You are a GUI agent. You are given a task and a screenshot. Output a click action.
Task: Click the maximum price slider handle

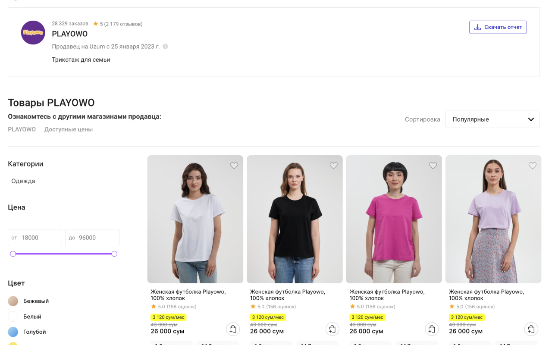pyautogui.click(x=114, y=254)
